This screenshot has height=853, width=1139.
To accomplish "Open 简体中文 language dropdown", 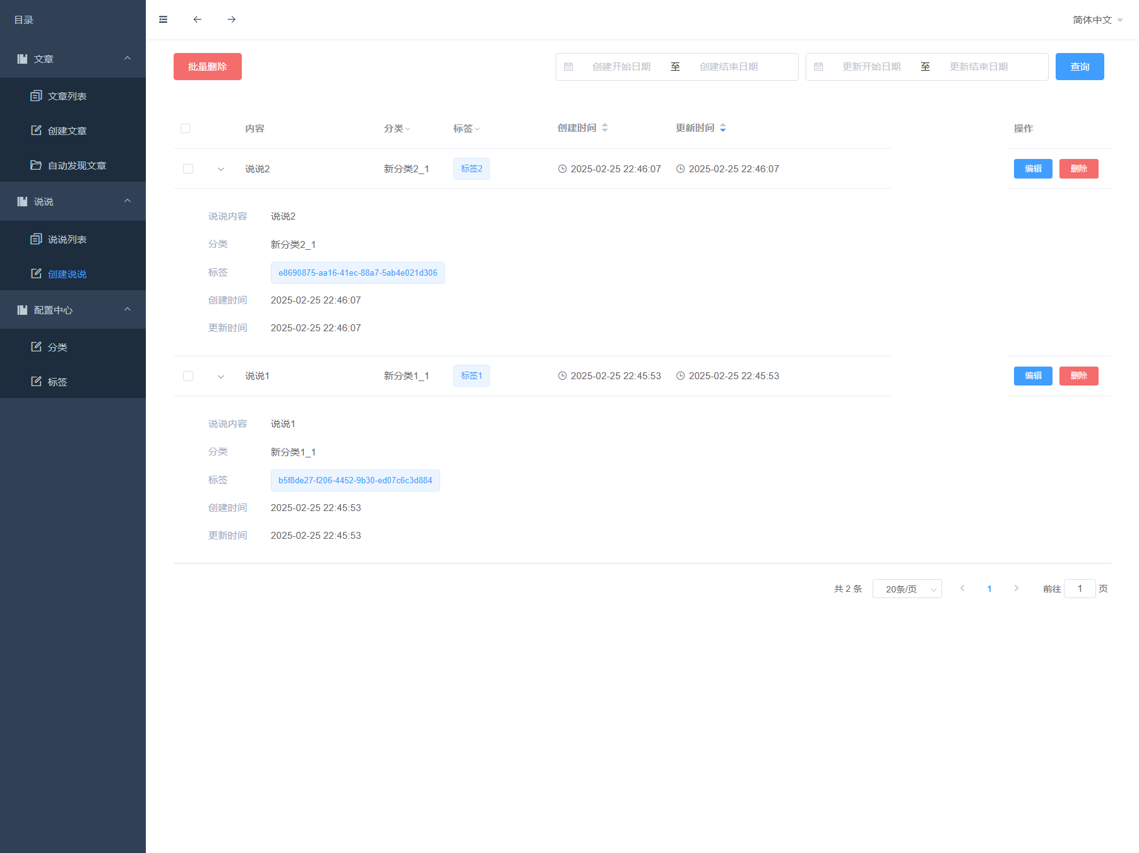I will click(1097, 20).
